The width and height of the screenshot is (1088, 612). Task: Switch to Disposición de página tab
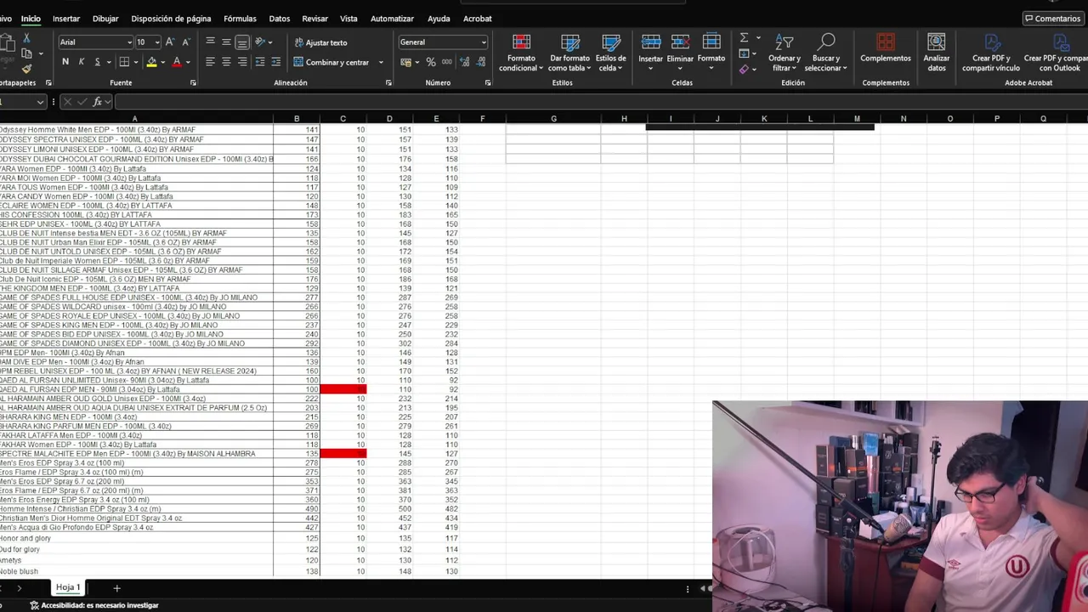tap(171, 19)
